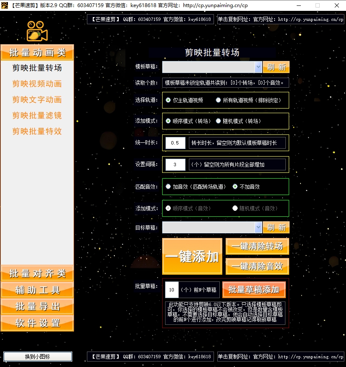This screenshot has width=346, height=367.
Task: Open the 模板草稿 dropdown arrow
Action: [x=258, y=67]
